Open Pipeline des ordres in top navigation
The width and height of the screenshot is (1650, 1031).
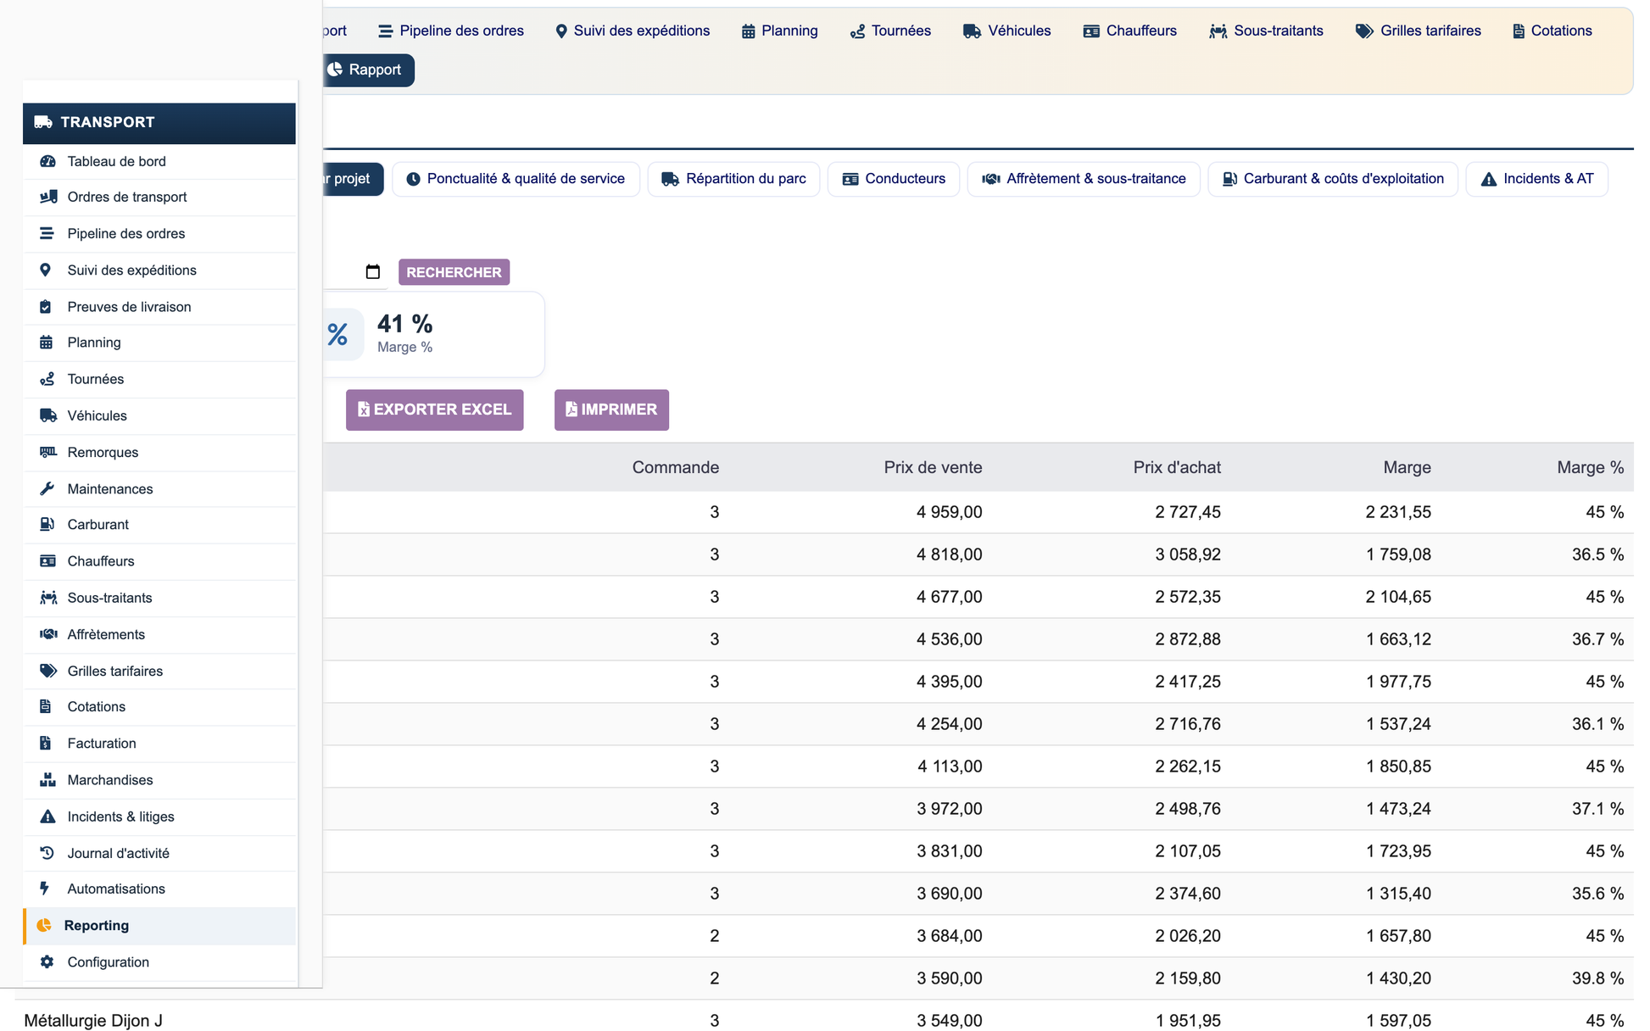tap(450, 31)
